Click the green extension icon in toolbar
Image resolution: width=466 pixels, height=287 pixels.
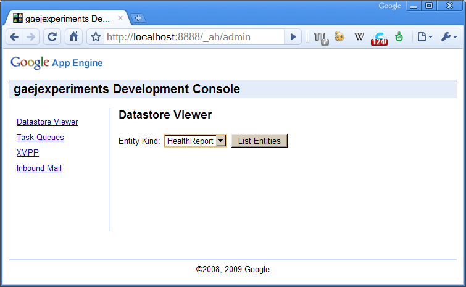tap(399, 37)
